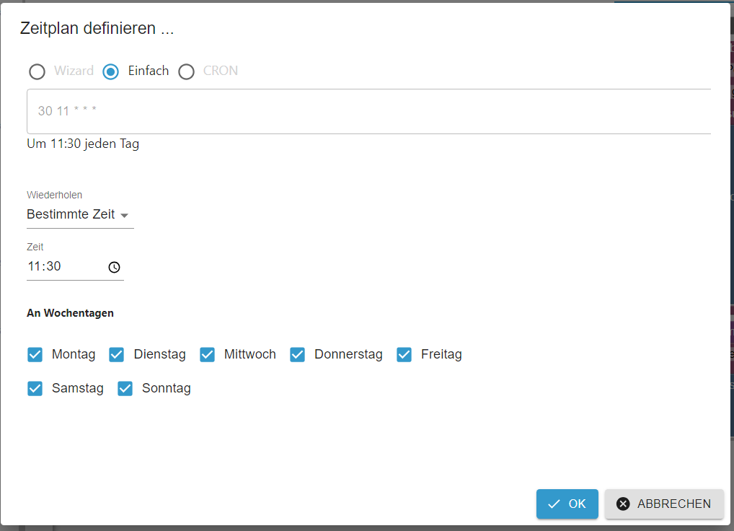Click the checkmark icon on OK button
The height and width of the screenshot is (531, 734).
(x=554, y=504)
